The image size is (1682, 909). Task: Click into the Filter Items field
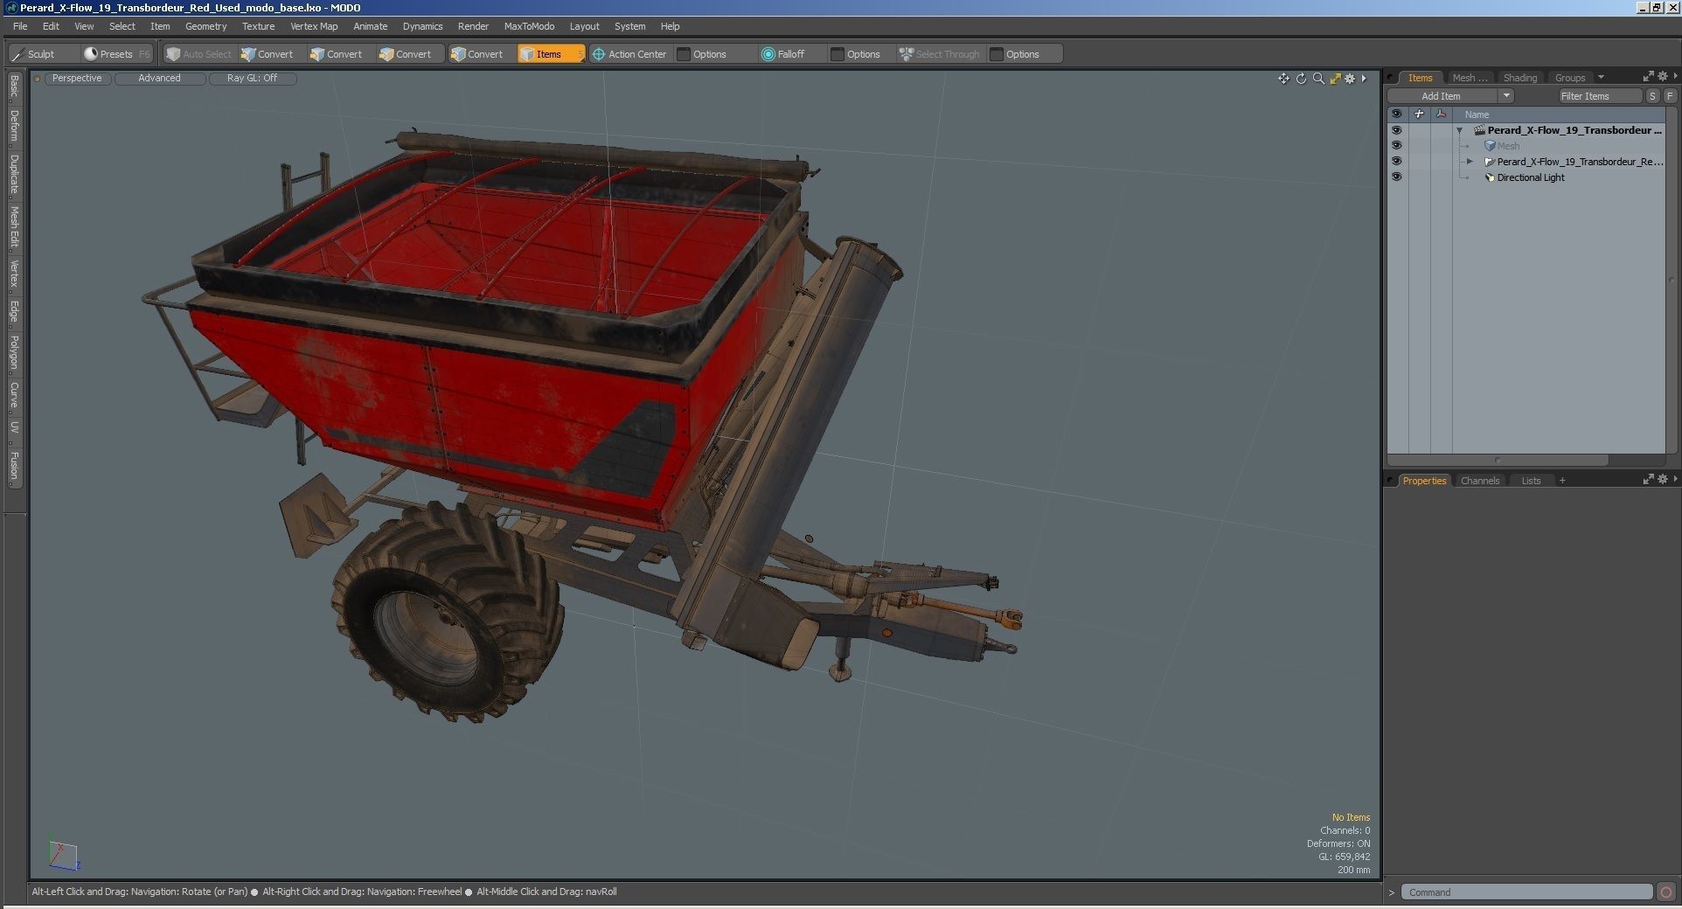(1599, 96)
